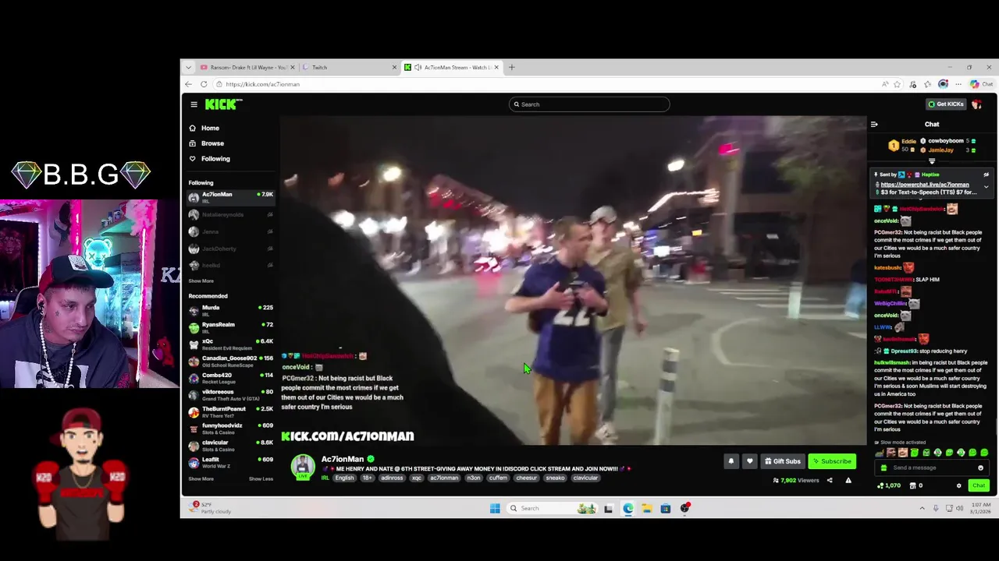This screenshot has height=561, width=999.
Task: Open the Ac7ionMan streamer avatar
Action: (303, 466)
